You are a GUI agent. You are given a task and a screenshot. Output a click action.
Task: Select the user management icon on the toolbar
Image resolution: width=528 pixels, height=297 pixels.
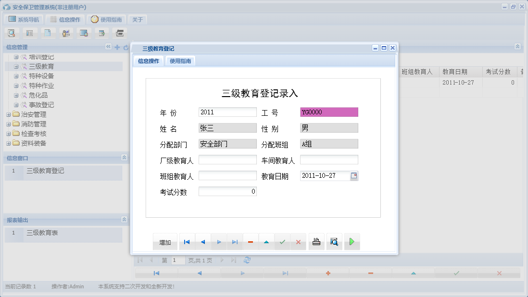[x=66, y=33]
